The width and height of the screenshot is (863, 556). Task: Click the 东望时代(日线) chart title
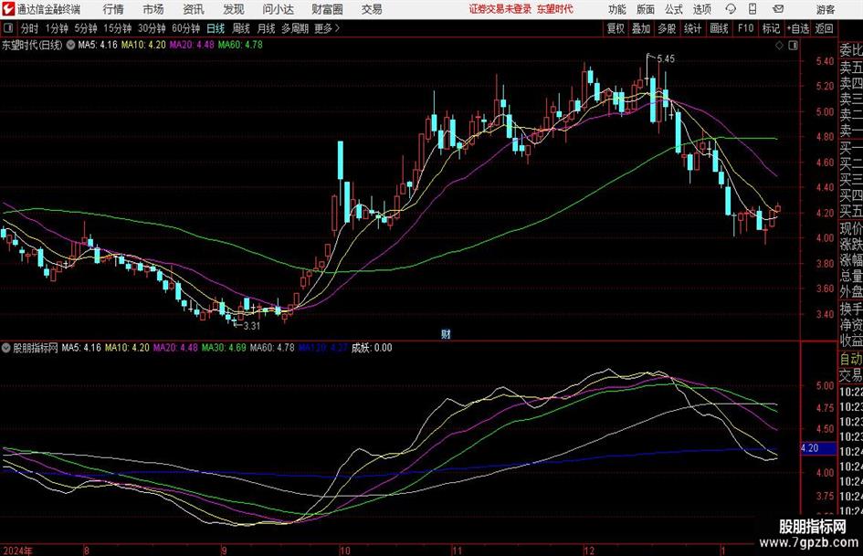point(32,45)
